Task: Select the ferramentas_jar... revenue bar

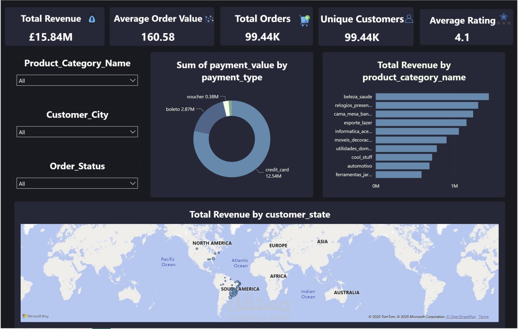Action: point(399,175)
